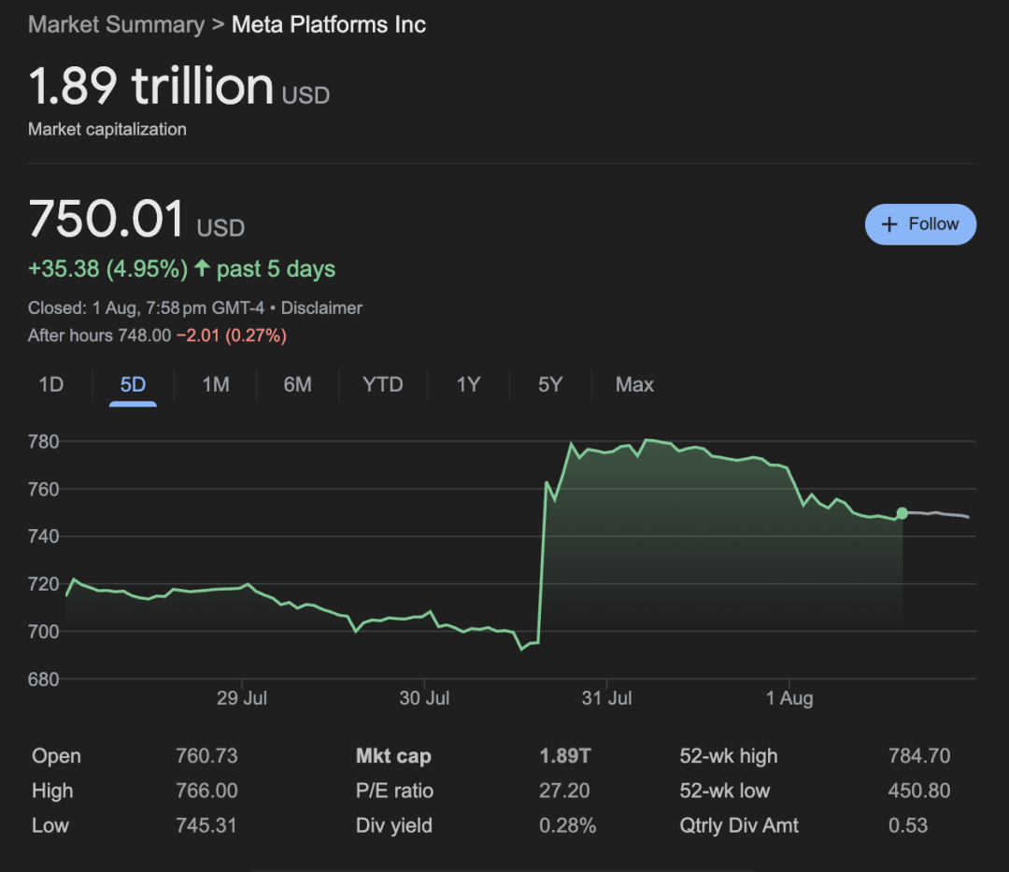Click the green up arrow indicator
This screenshot has width=1009, height=872.
pos(202,269)
